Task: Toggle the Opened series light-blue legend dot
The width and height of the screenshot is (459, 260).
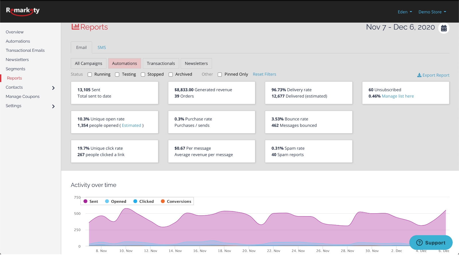Action: (107, 201)
